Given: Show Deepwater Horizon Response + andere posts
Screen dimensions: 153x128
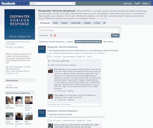Looking at the screenshot, I should 56,42.
